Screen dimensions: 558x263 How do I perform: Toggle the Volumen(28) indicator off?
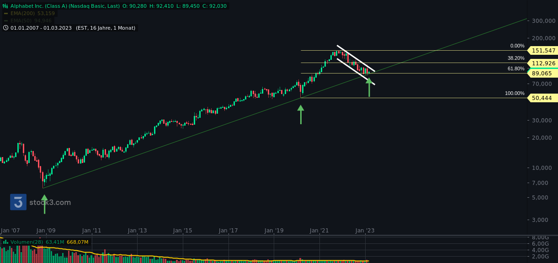click(27, 242)
